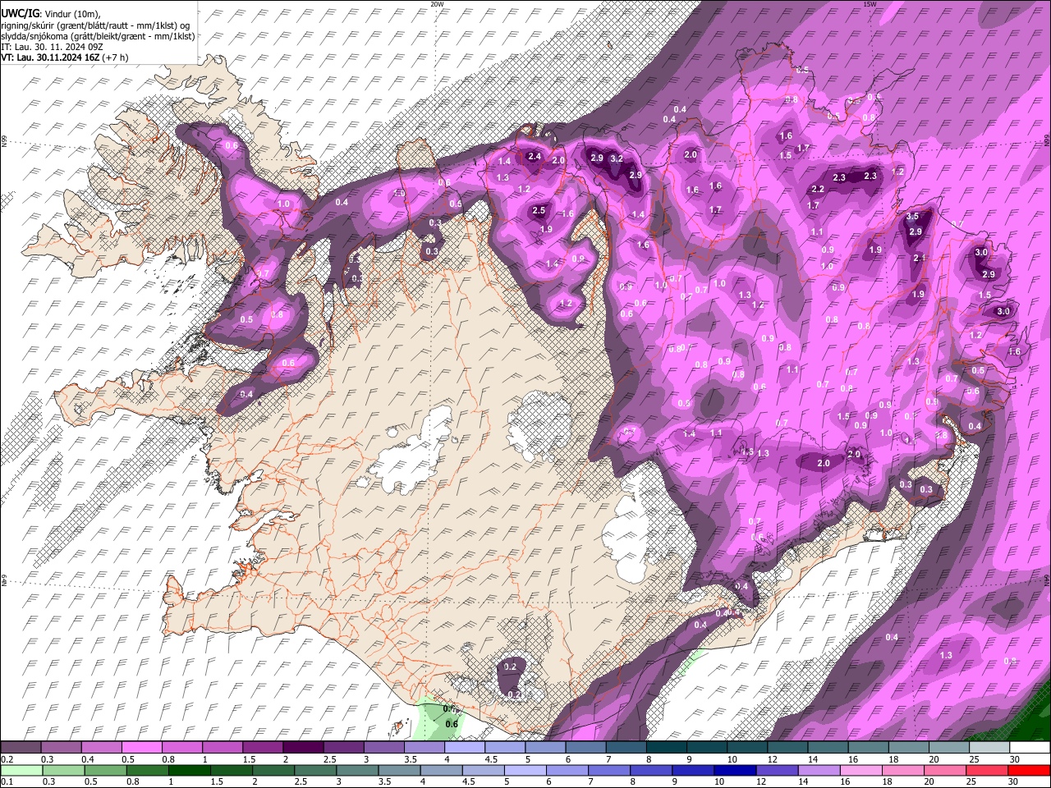Click the 20W longitude label at top
This screenshot has width=1051, height=788.
coord(437,3)
